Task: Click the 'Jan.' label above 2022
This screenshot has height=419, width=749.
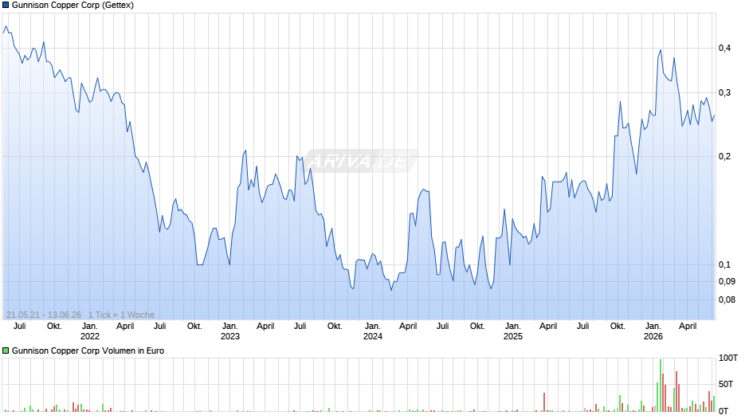Action: tap(90, 326)
